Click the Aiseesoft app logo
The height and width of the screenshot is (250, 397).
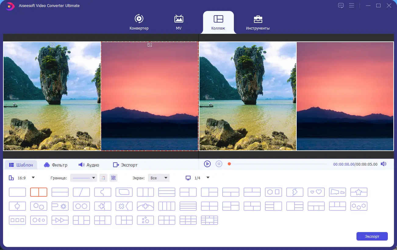click(10, 6)
